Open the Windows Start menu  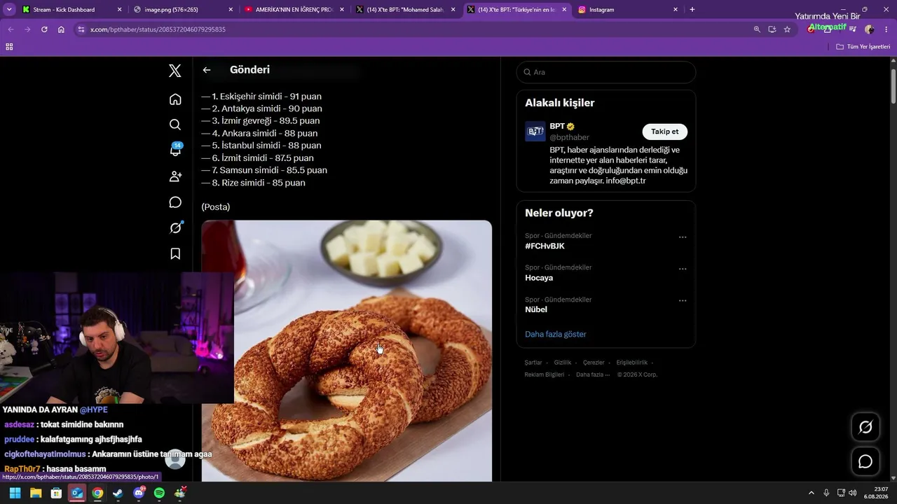click(15, 493)
